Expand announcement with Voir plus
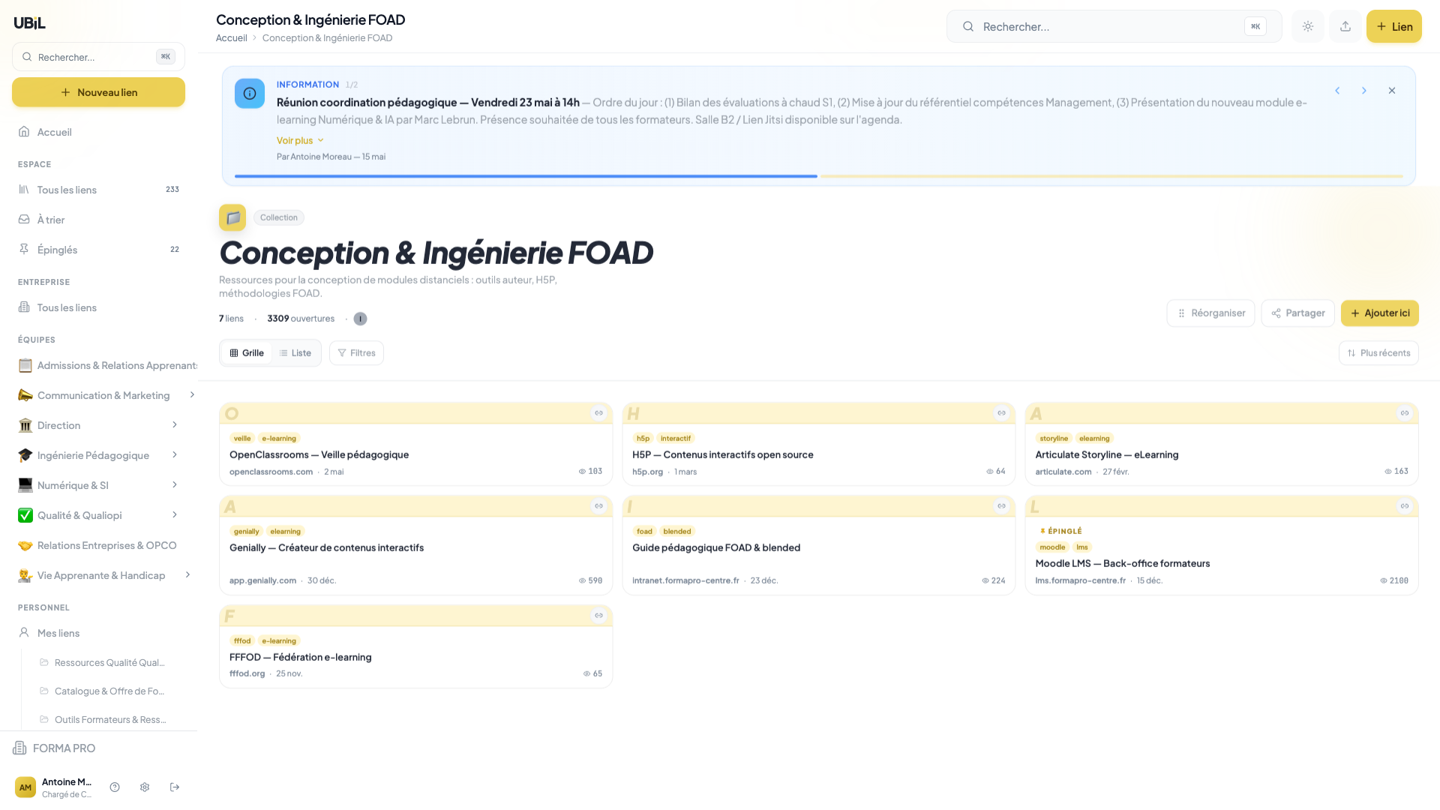This screenshot has height=810, width=1440. tap(300, 140)
